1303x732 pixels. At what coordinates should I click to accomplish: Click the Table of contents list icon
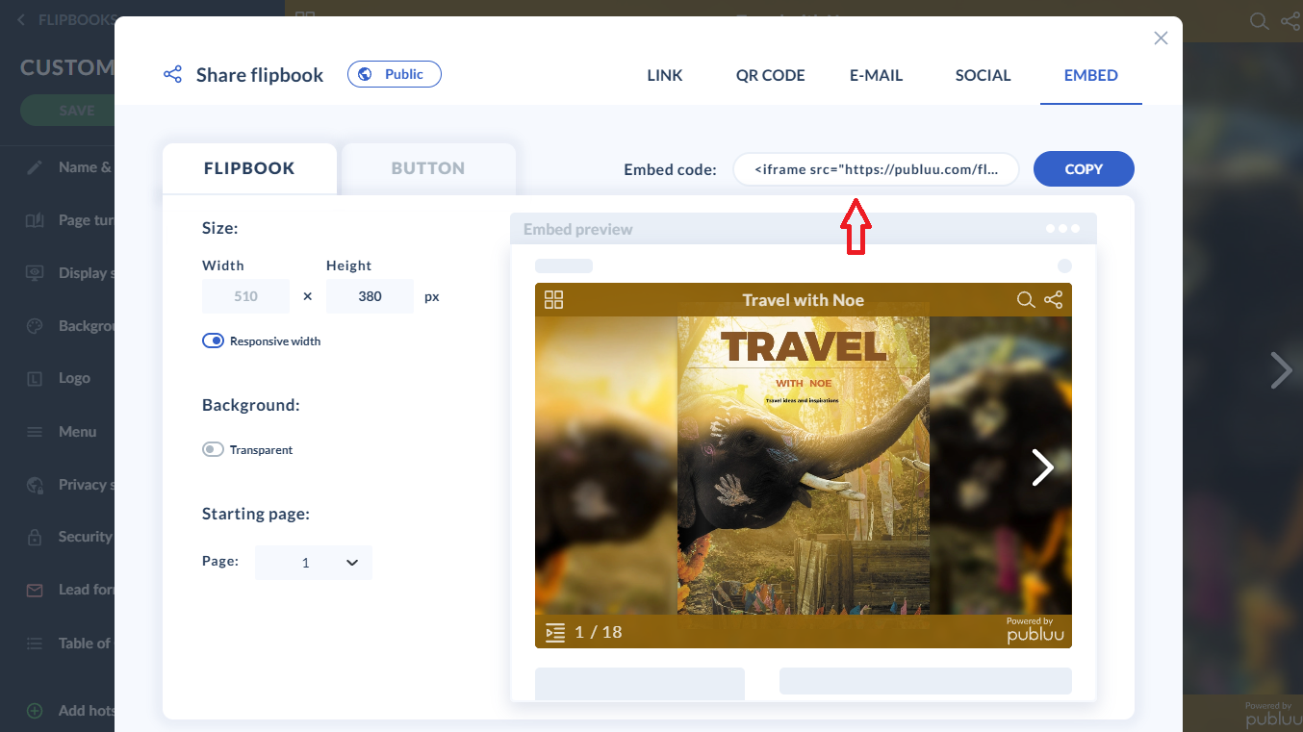tap(35, 644)
